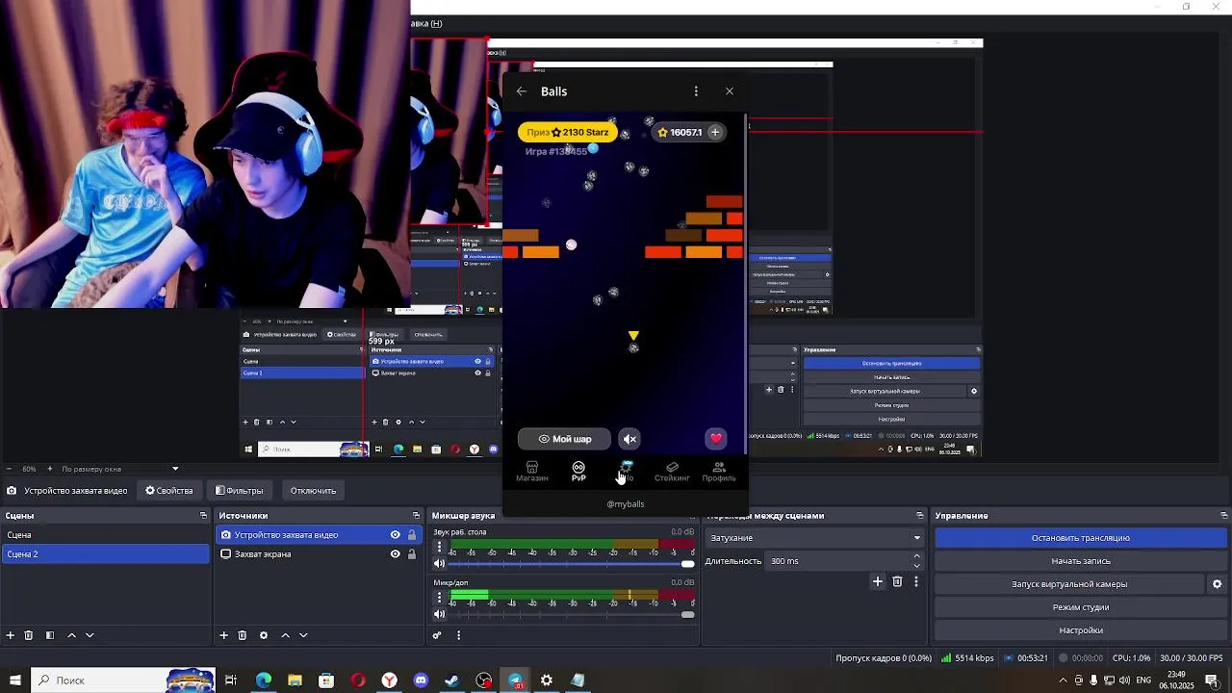Click Начать запись
This screenshot has width=1232, height=693.
click(x=1081, y=561)
